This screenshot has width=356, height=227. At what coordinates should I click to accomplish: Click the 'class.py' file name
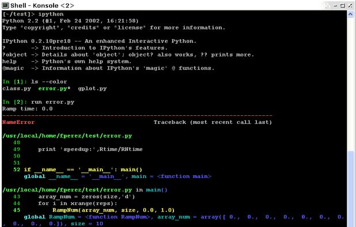click(17, 89)
